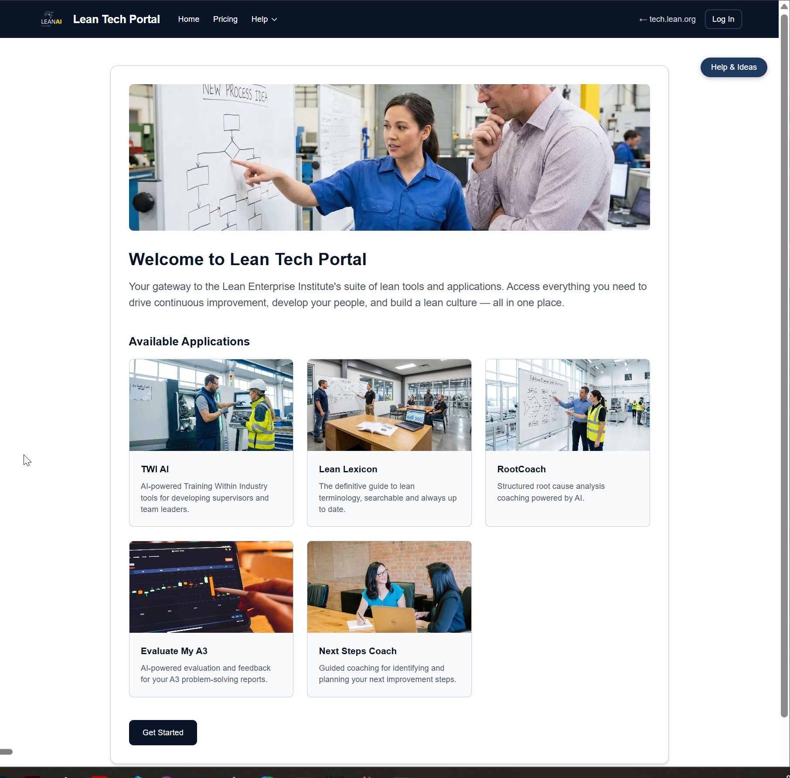The image size is (790, 778).
Task: Select Home in the top navigation
Action: [x=188, y=19]
